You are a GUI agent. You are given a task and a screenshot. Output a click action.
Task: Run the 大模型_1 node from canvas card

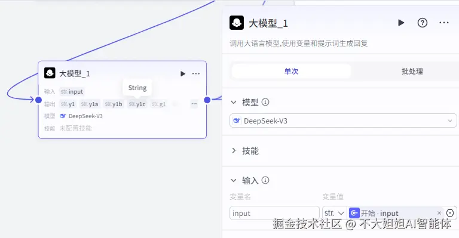[x=183, y=73]
